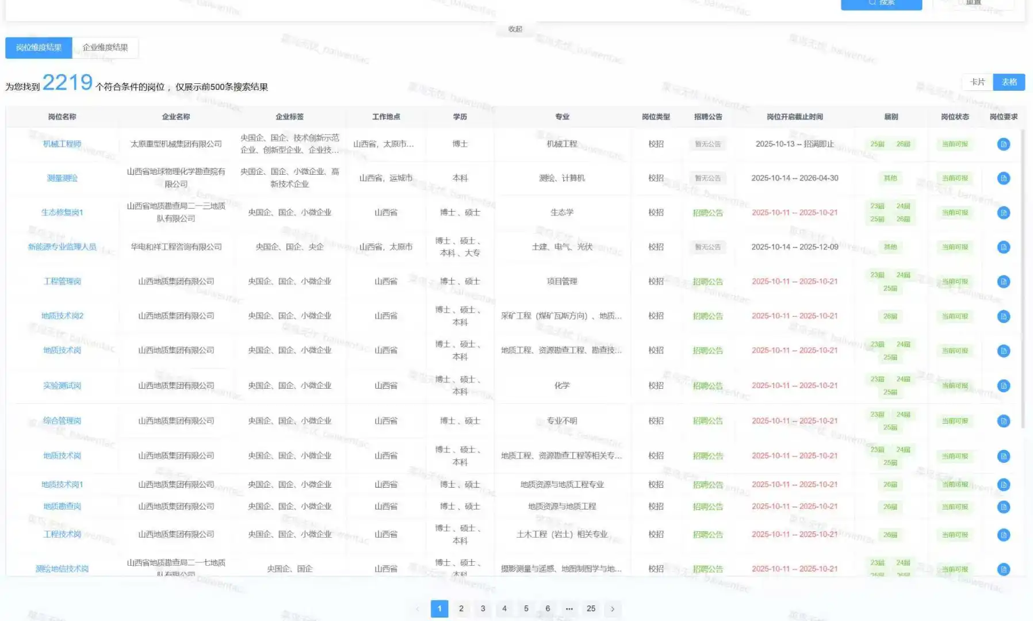View requirements icon for 工程技术岗 row

pyautogui.click(x=1003, y=535)
